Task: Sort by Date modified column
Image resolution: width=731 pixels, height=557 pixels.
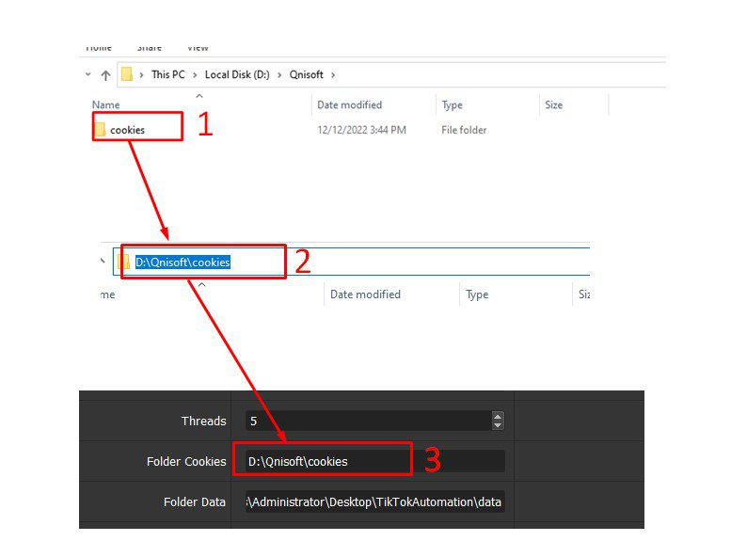Action: [x=350, y=104]
